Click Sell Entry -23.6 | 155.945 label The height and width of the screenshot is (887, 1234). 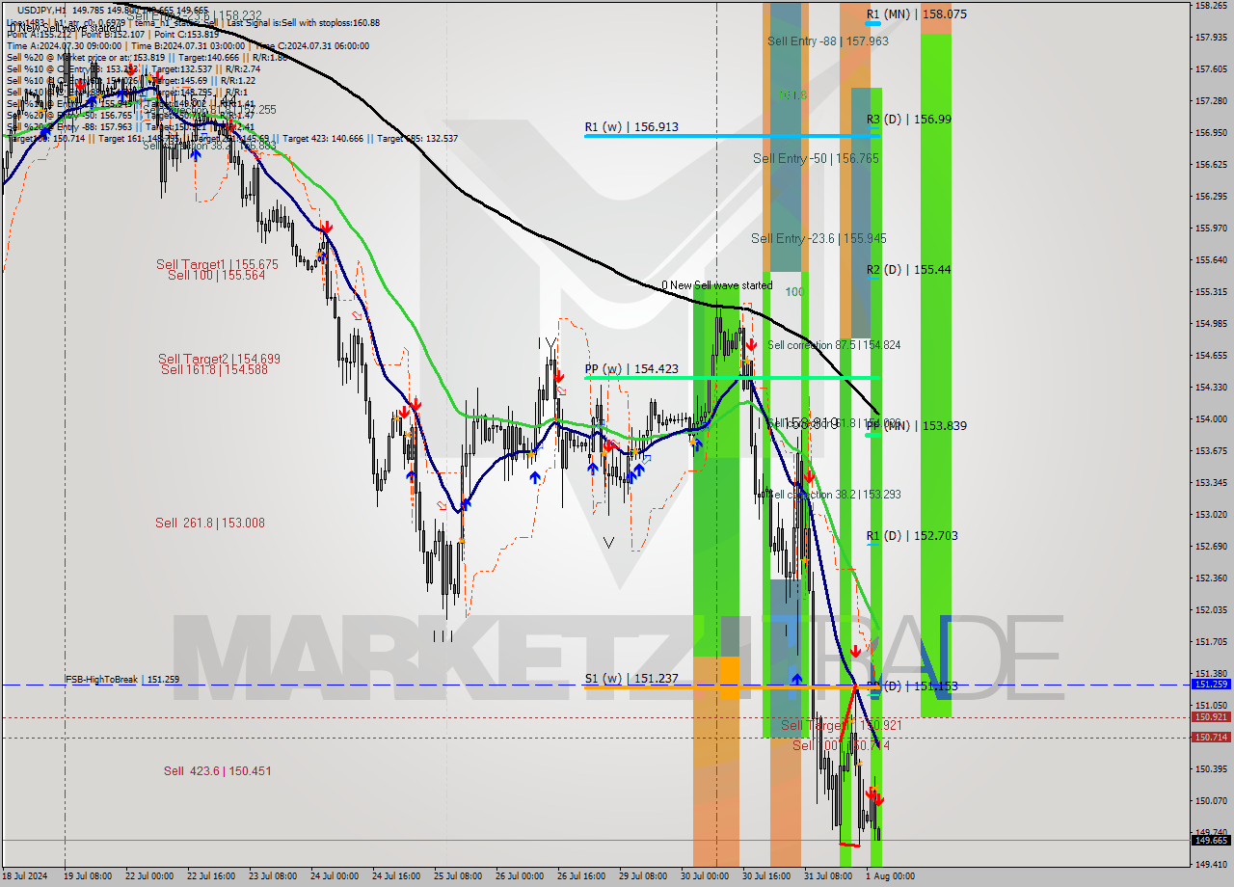tap(818, 238)
